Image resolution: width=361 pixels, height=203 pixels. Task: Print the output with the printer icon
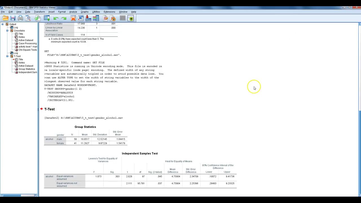20,18
